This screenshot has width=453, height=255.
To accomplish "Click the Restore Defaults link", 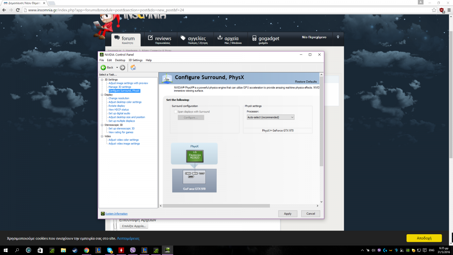I will pos(306,82).
